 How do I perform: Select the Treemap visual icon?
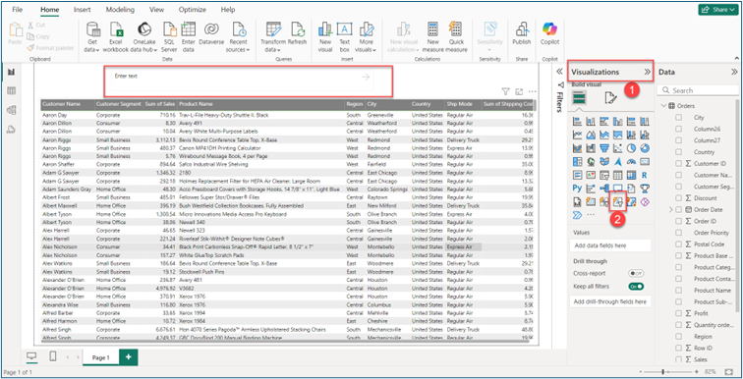click(x=577, y=162)
